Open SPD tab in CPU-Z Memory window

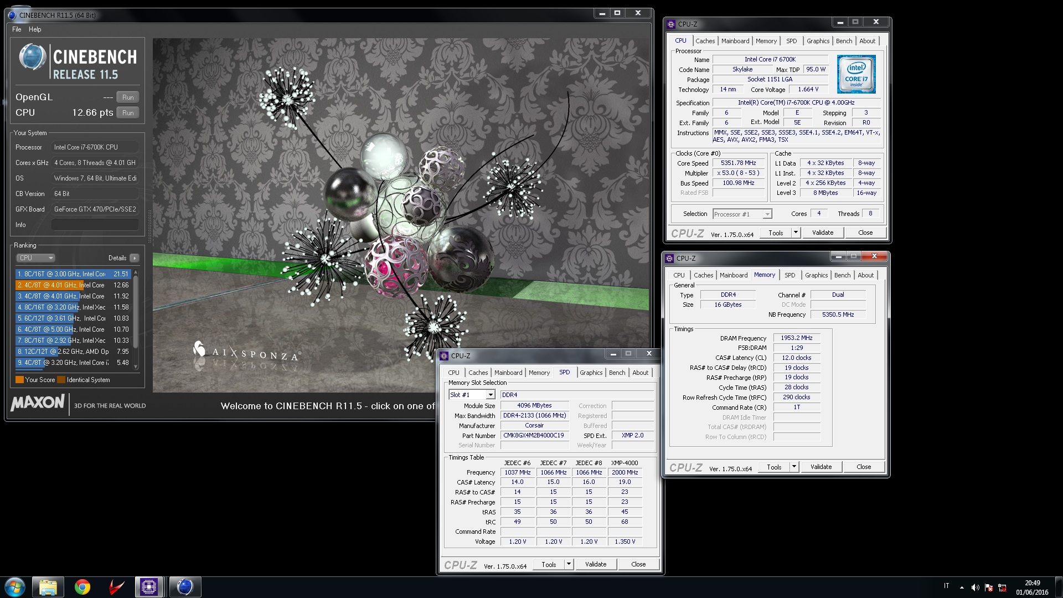coord(789,275)
